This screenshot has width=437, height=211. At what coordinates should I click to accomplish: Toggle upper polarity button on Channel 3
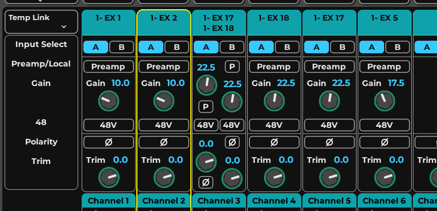pyautogui.click(x=232, y=142)
